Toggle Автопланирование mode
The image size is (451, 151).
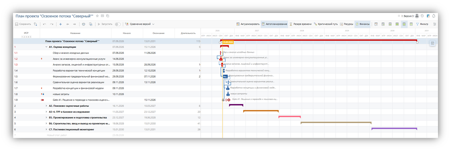(x=274, y=24)
